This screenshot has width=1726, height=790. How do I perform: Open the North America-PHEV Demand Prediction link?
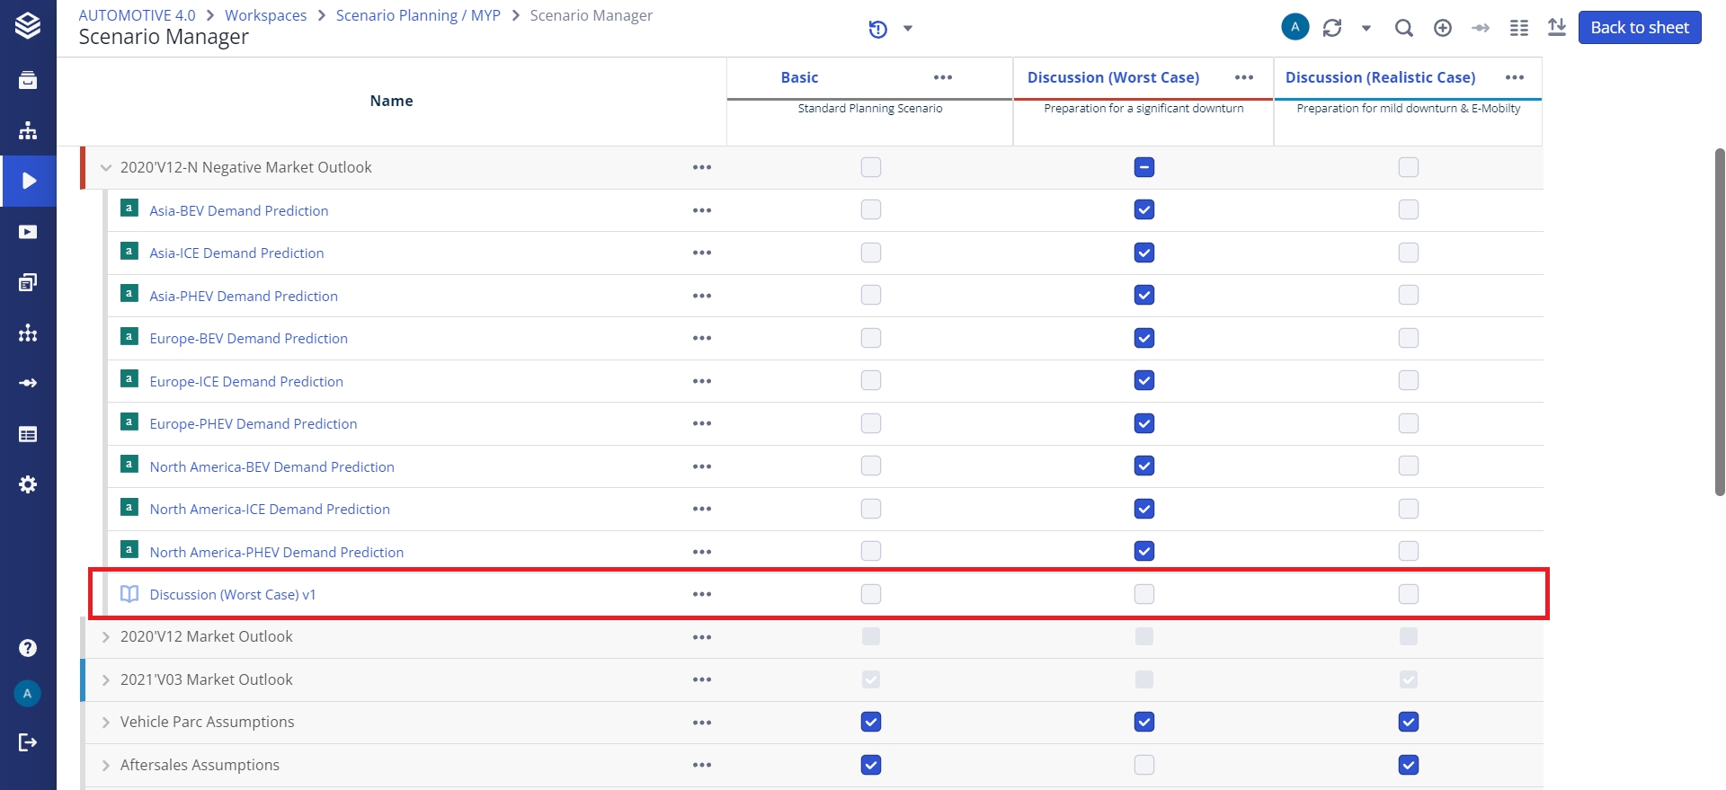point(276,552)
